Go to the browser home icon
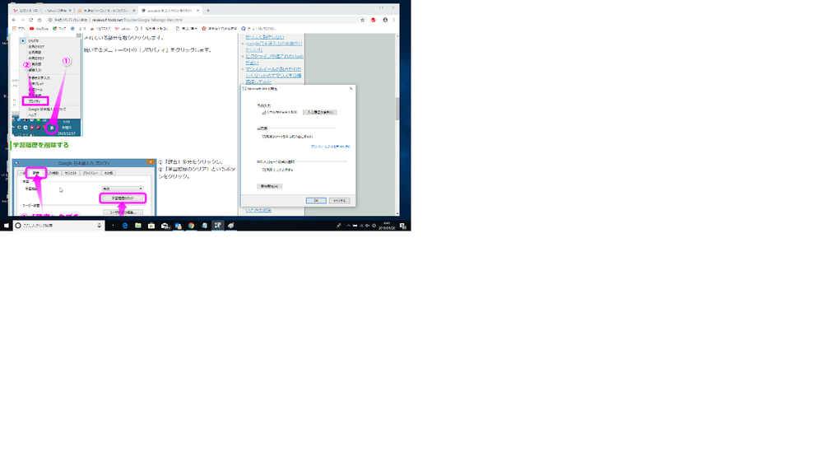Screen dimensions: 822x462 tap(39, 20)
